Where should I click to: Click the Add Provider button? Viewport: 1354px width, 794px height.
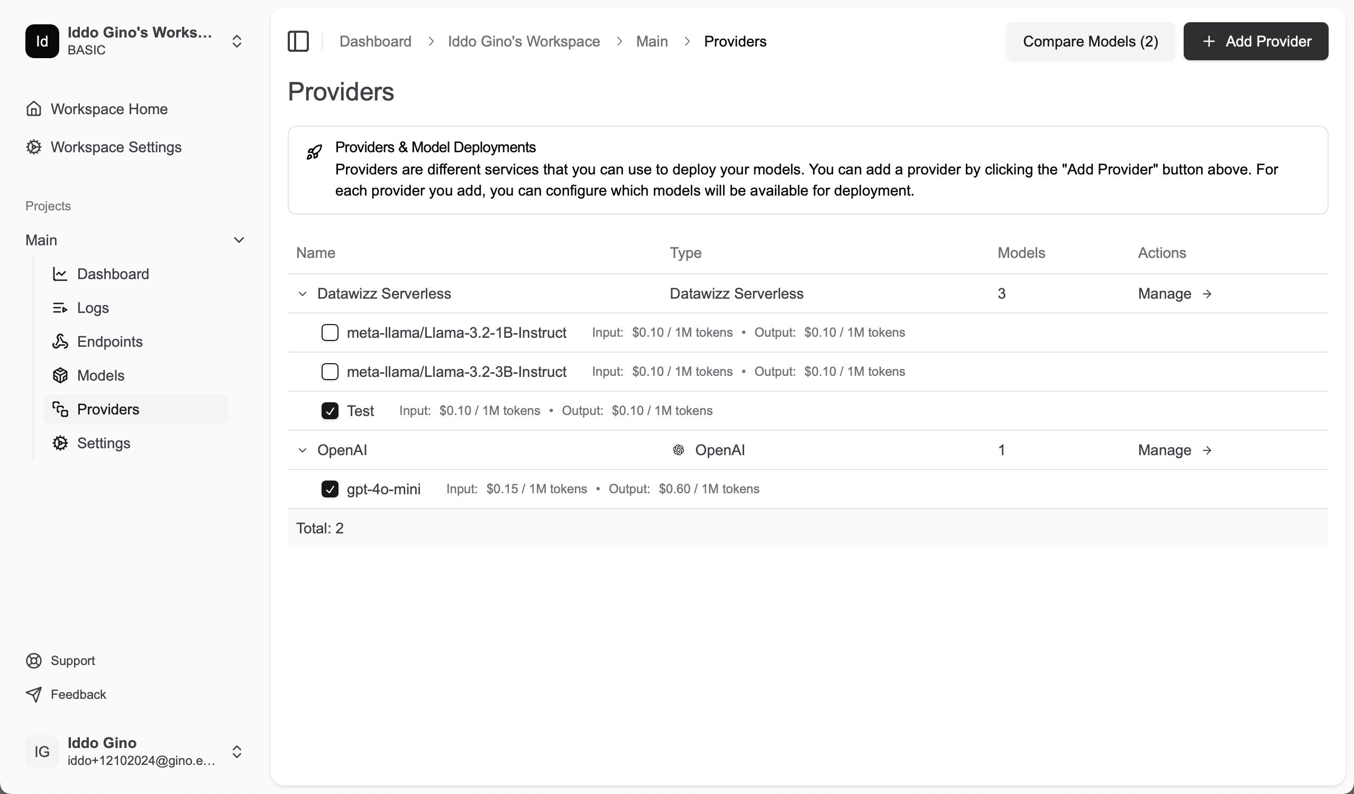[x=1256, y=41]
